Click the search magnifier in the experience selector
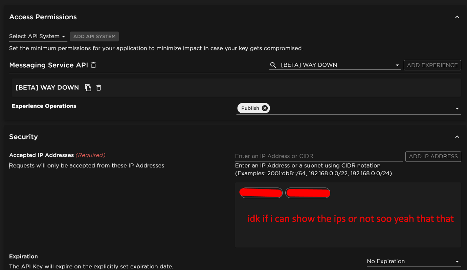 [x=273, y=65]
